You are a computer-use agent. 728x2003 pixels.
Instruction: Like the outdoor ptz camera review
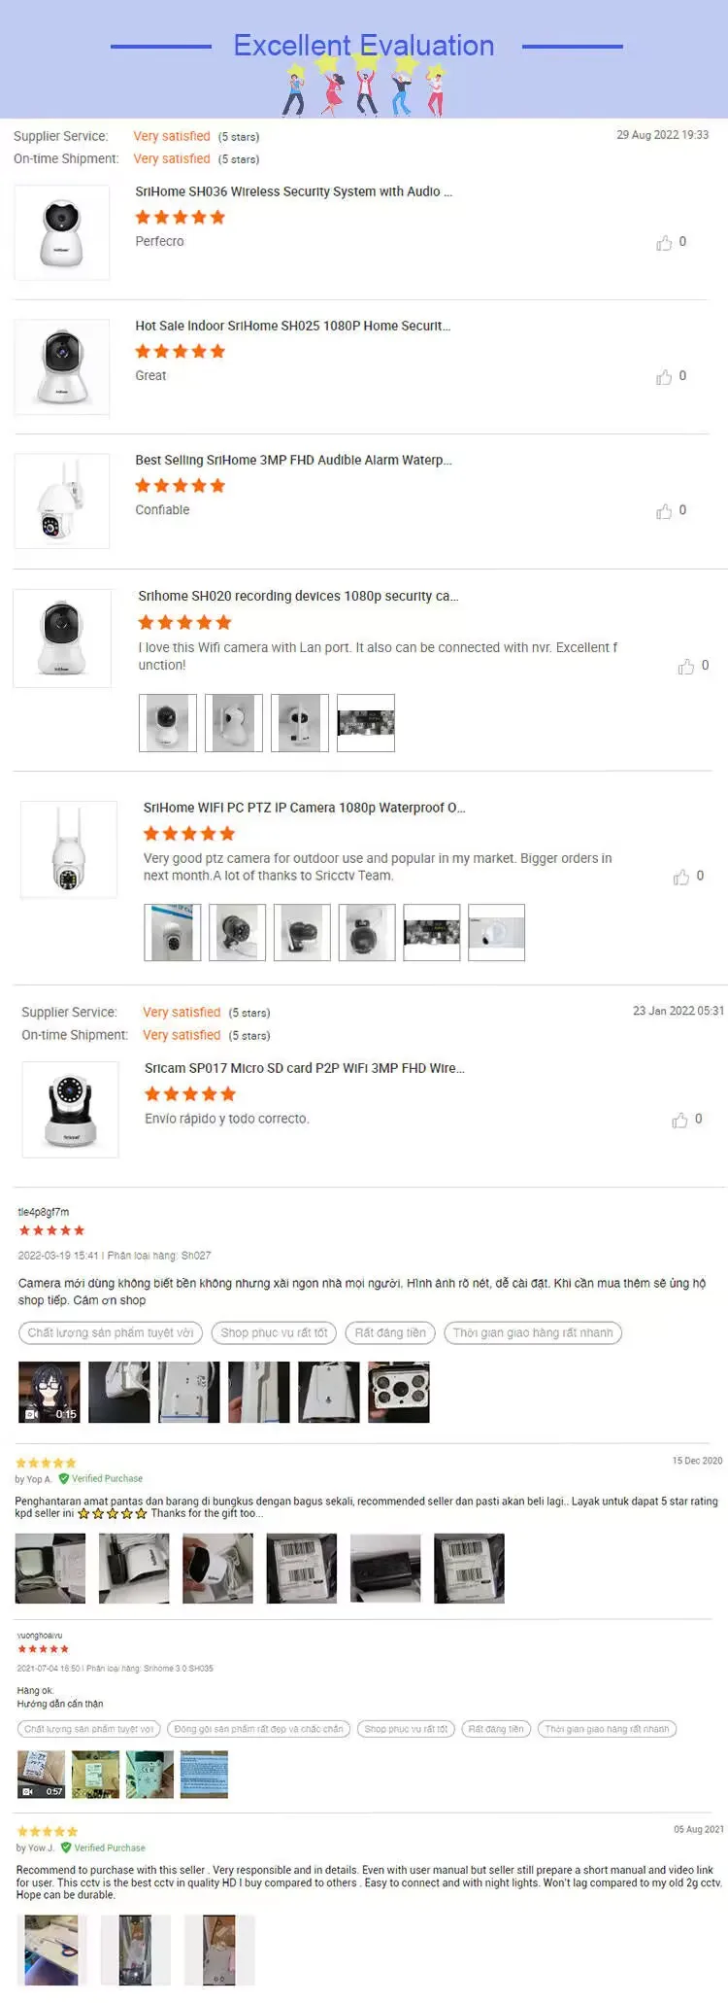pyautogui.click(x=681, y=878)
